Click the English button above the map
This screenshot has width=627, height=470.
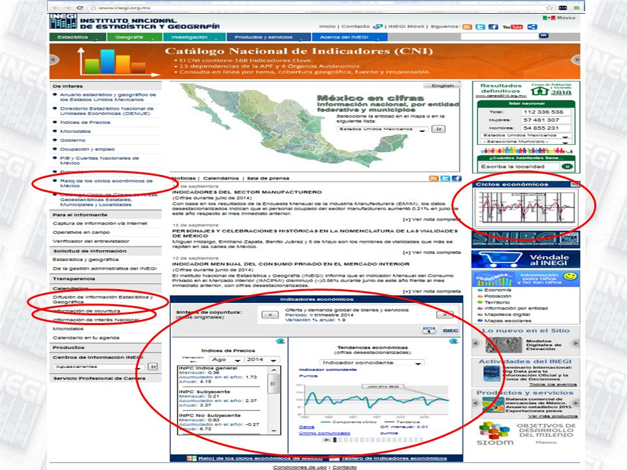pyautogui.click(x=442, y=86)
